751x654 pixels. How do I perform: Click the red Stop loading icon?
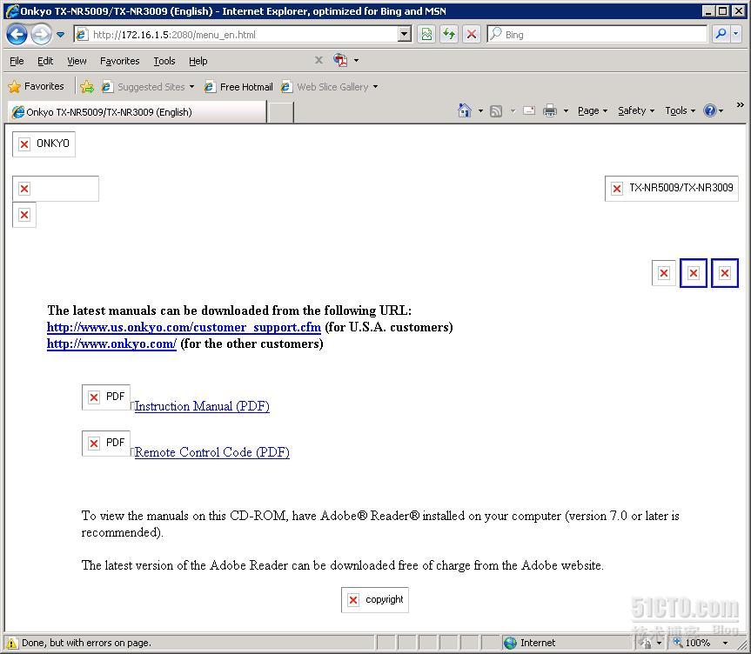472,35
